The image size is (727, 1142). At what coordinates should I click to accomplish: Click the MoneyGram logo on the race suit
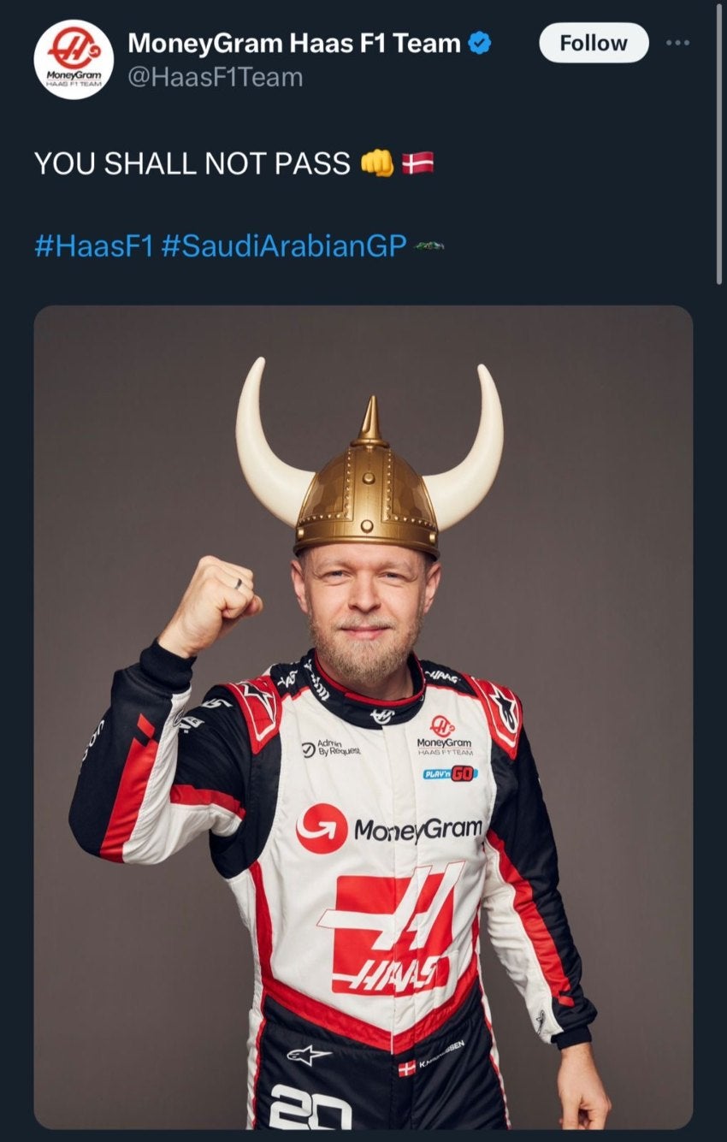(389, 828)
